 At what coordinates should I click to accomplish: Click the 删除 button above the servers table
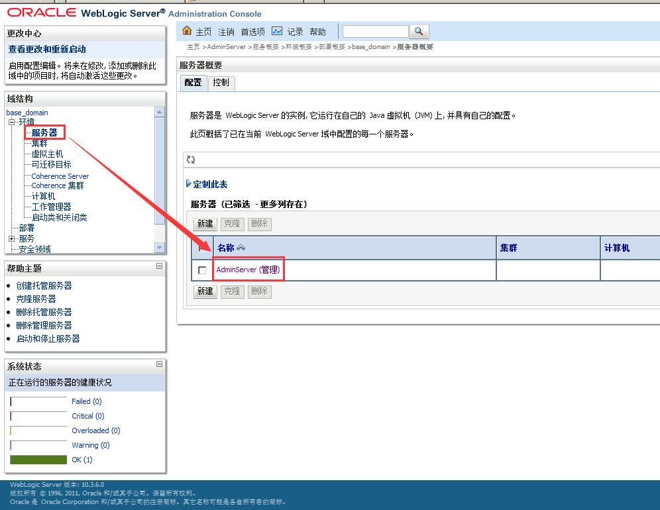(259, 224)
